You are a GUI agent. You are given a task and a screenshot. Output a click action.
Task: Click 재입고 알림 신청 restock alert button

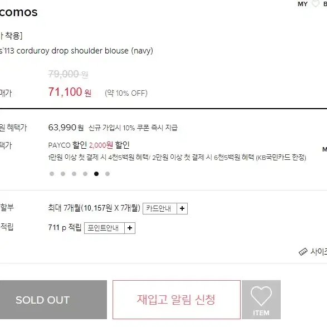click(x=177, y=300)
